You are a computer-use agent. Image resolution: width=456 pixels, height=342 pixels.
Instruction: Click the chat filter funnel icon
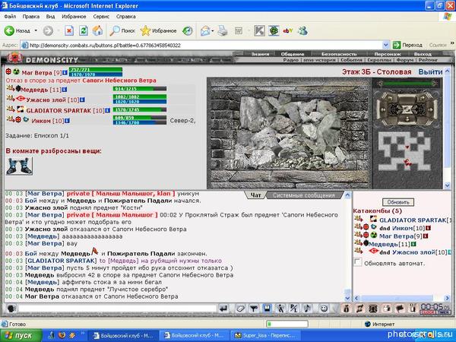[x=254, y=309]
